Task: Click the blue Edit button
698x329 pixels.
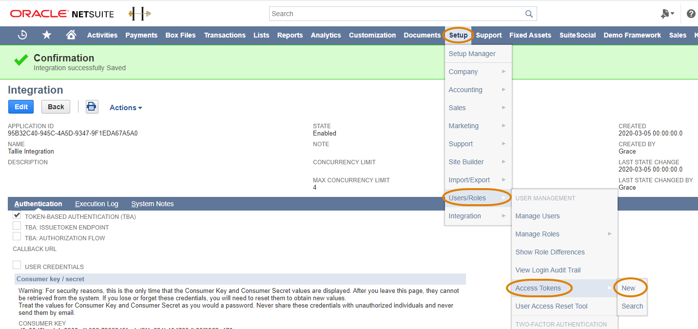Action: click(x=21, y=107)
